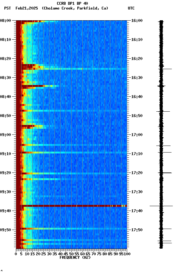Click the 08:00 PST time label

[5, 21]
